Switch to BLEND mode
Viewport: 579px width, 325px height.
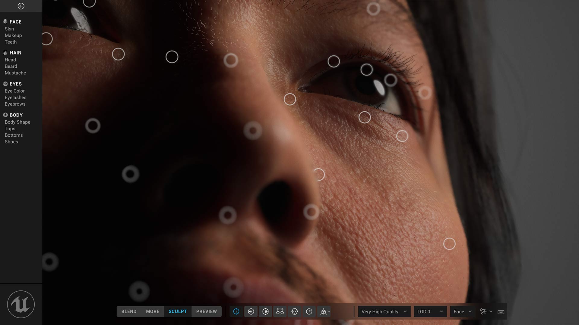(x=129, y=311)
